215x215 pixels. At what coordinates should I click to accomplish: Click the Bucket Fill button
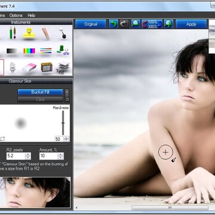point(40,92)
